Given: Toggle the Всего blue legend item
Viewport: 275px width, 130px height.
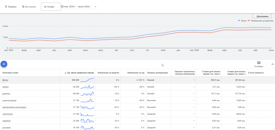Looking at the screenshot, I should click(x=242, y=21).
